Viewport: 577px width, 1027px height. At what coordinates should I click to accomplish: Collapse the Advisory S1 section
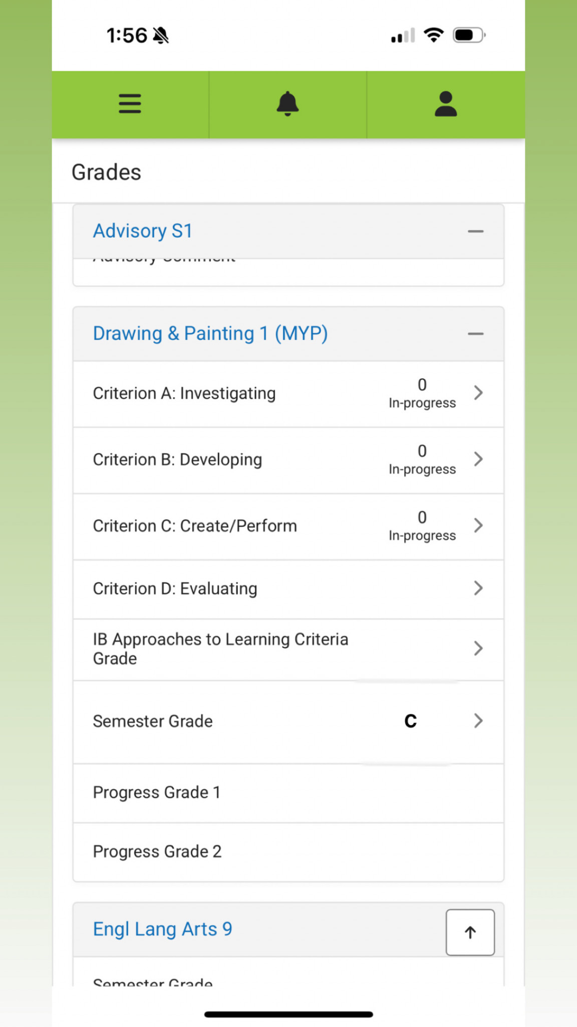(475, 232)
